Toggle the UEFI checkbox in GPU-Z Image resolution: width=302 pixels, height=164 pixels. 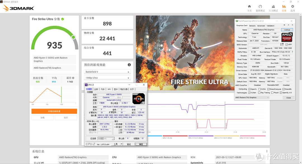(286, 44)
